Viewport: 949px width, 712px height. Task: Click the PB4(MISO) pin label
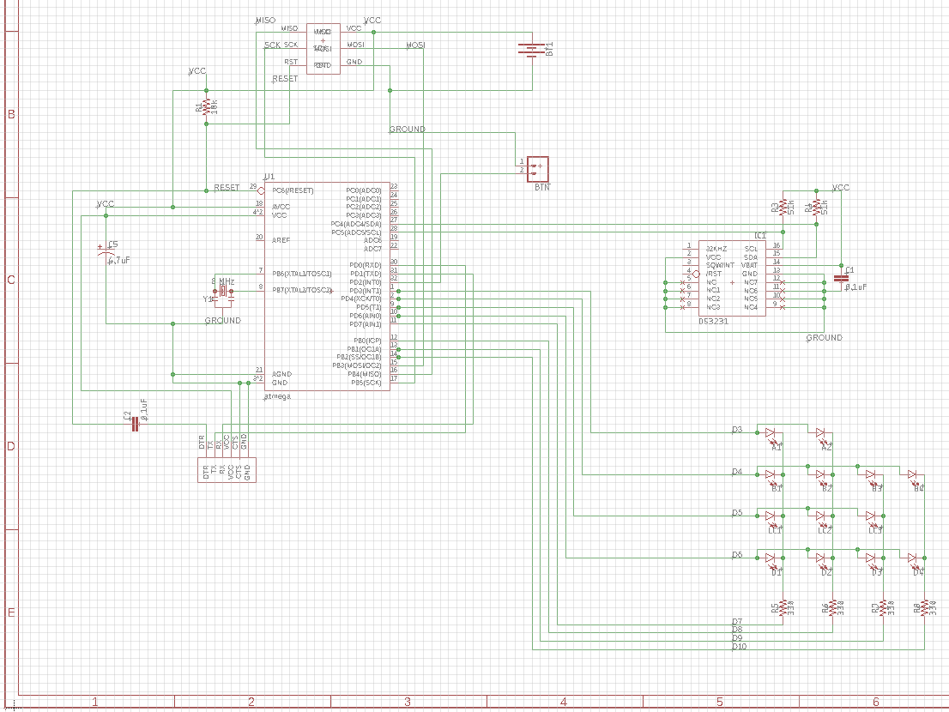point(365,374)
